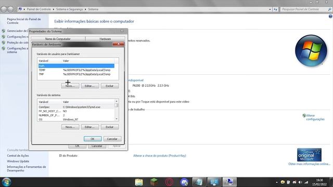Click Alterar configurações link
Viewport: 333px width, 187px height.
pyautogui.click(x=315, y=117)
